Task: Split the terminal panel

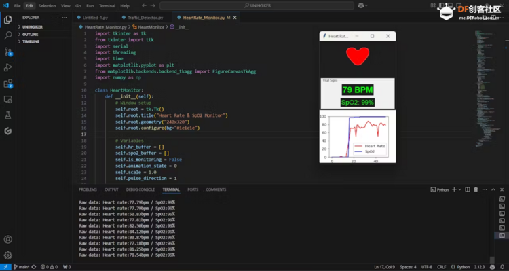Action: coord(468,189)
